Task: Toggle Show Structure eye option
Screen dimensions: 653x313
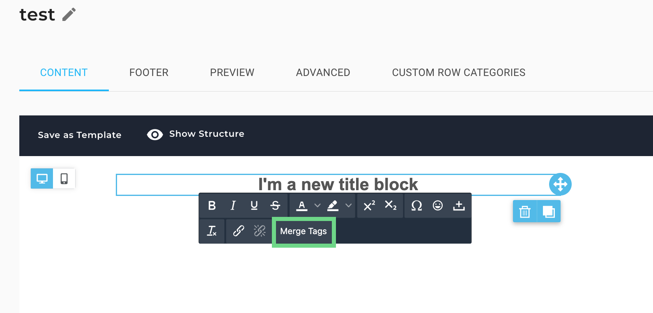Action: [x=195, y=134]
